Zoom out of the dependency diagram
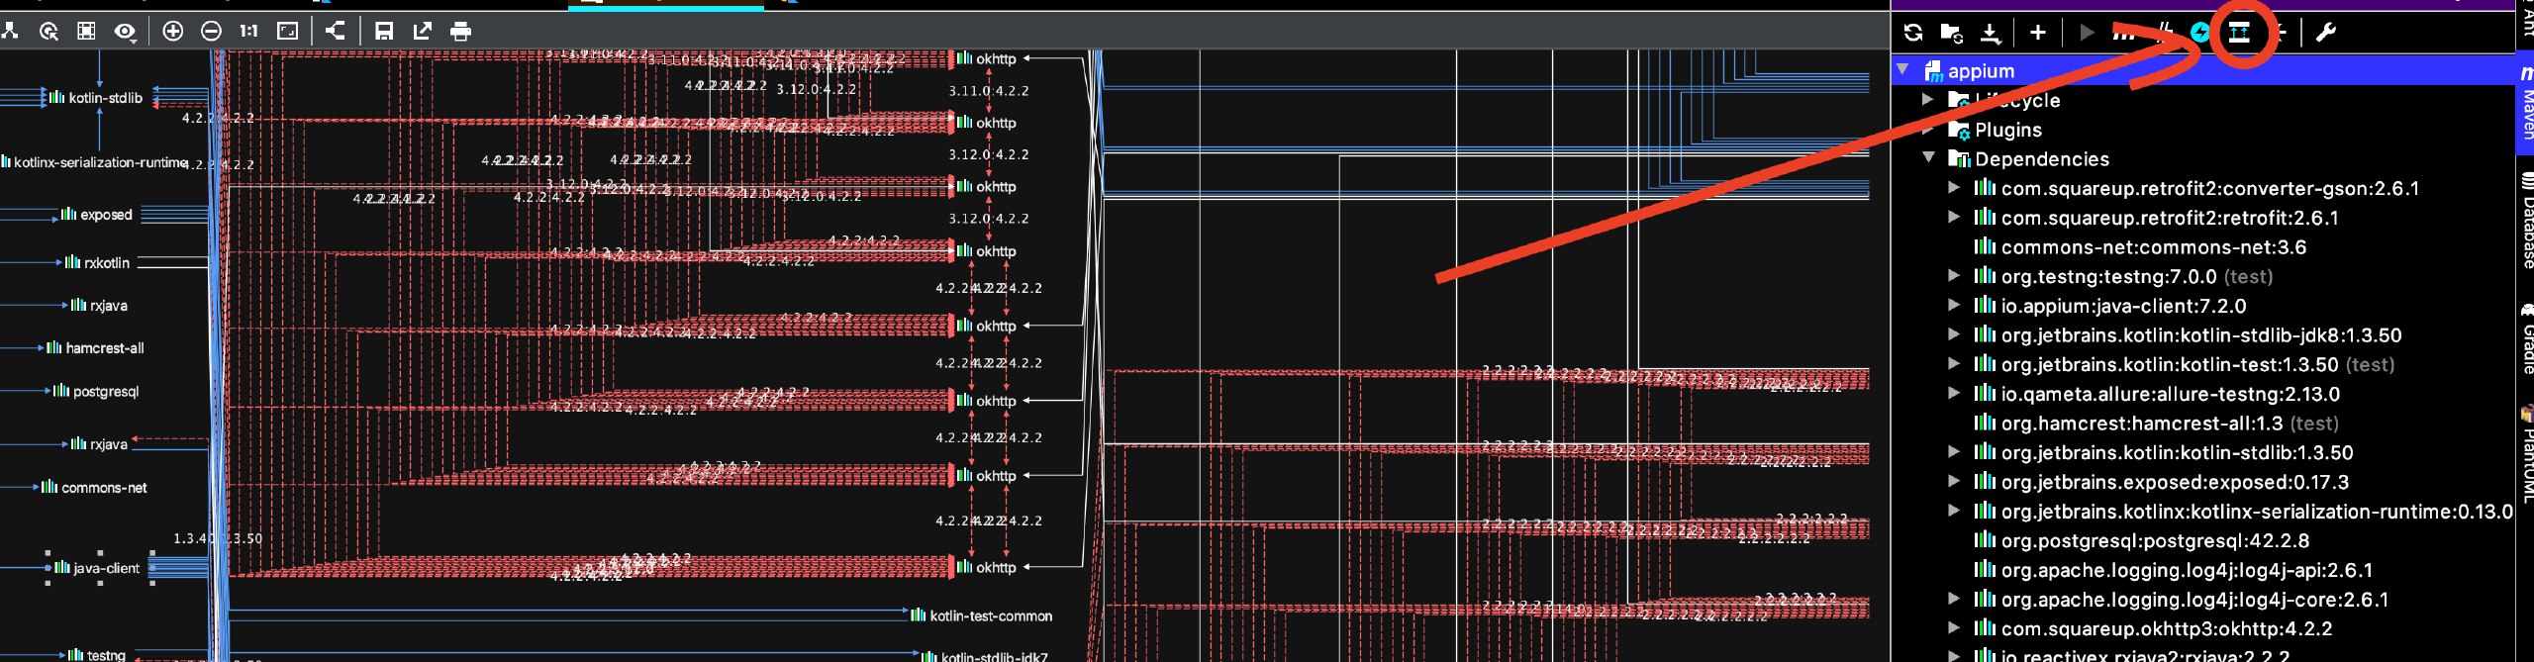This screenshot has width=2534, height=662. click(x=211, y=32)
